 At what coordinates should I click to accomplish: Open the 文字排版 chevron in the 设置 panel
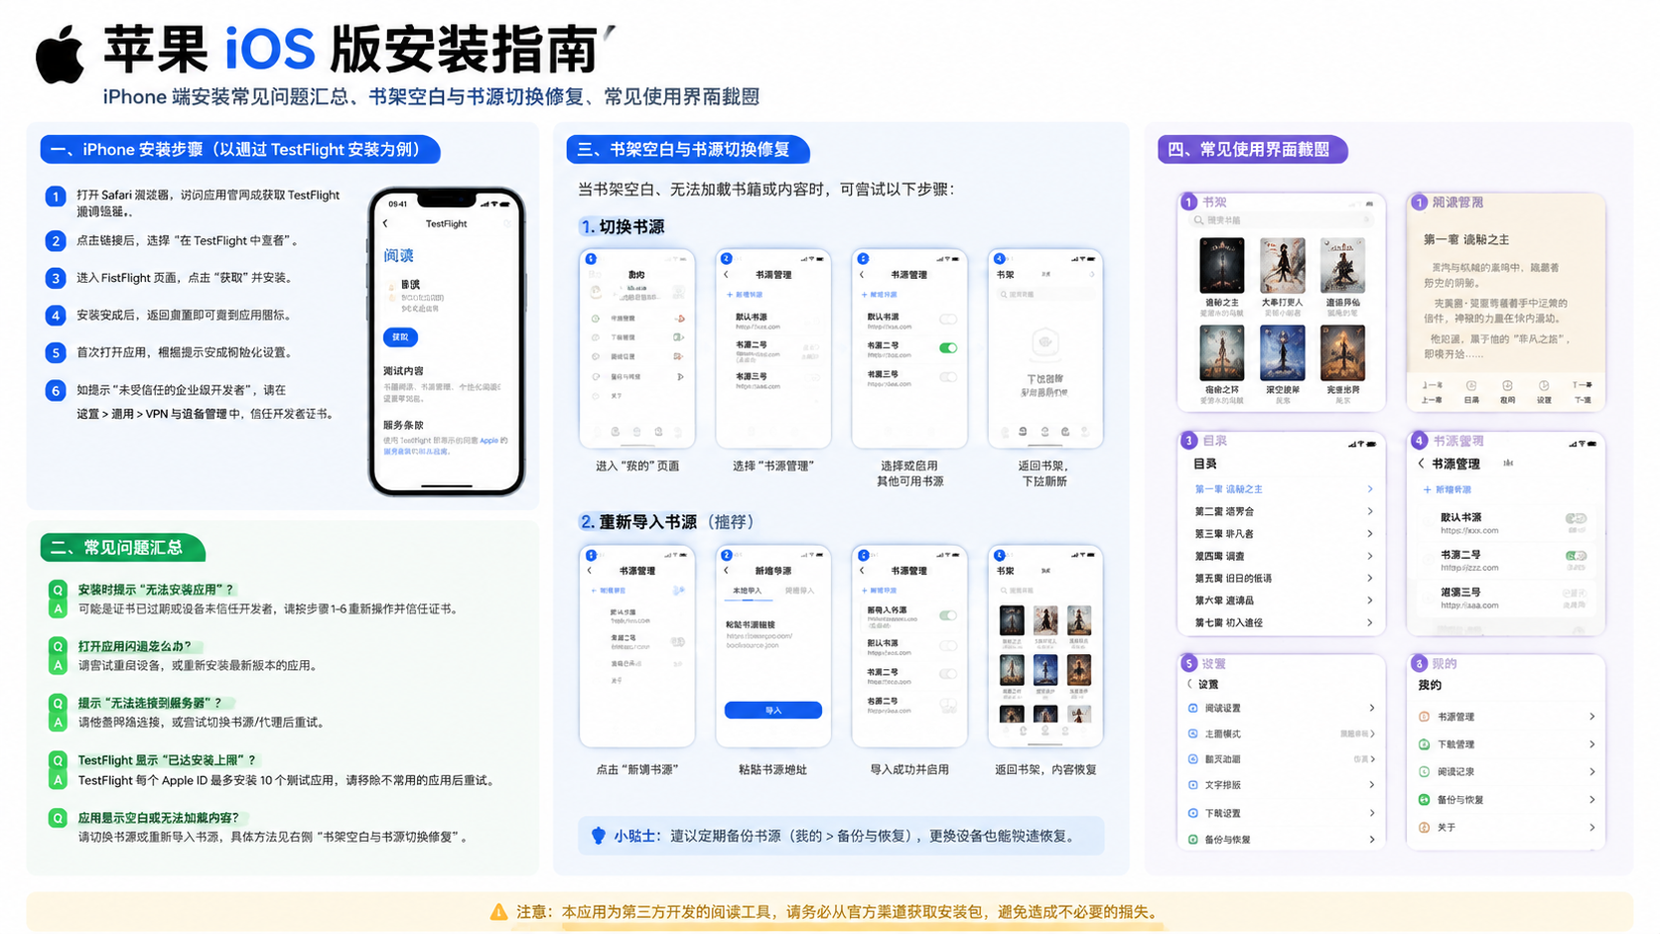pyautogui.click(x=1372, y=785)
